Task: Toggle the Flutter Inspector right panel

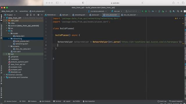Action: point(185,70)
